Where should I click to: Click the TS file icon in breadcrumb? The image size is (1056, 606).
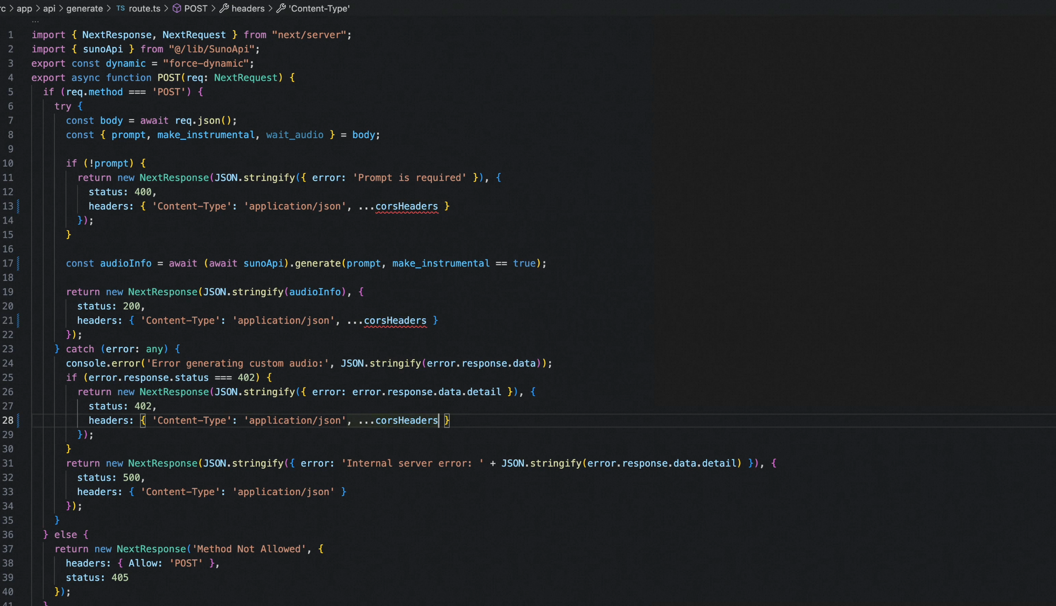pos(121,8)
